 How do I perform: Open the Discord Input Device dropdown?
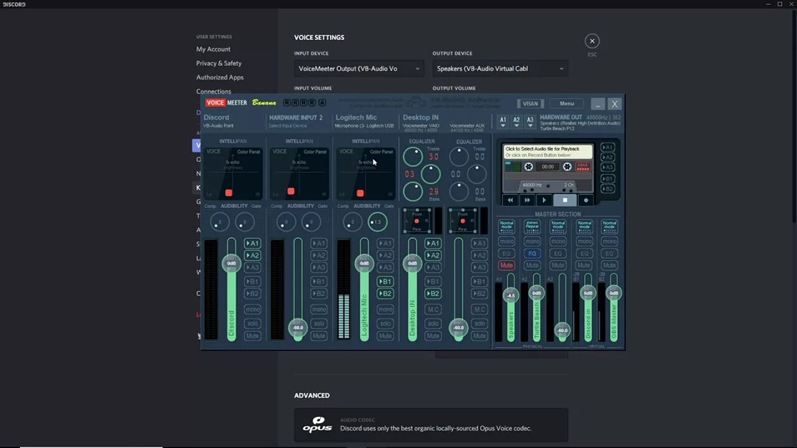click(x=359, y=68)
